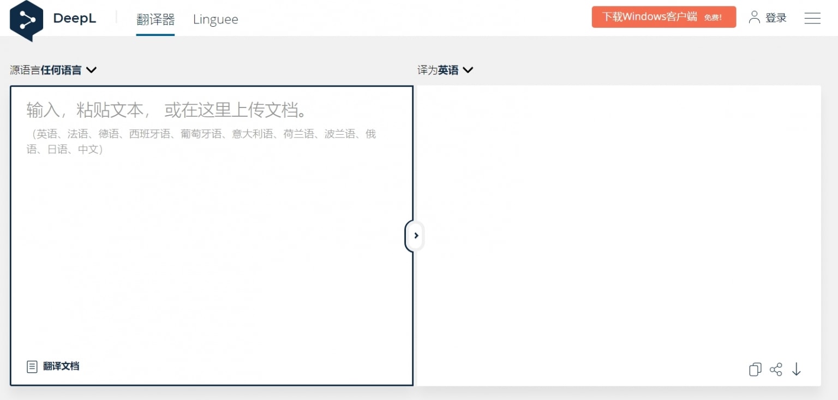Open the source language 任何语言 dropdown
The height and width of the screenshot is (400, 838).
click(61, 70)
